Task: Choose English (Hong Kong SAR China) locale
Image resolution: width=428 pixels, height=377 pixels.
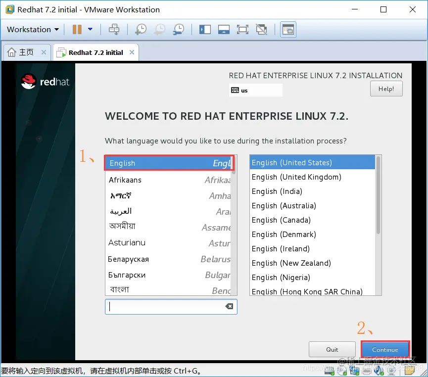Action: (x=312, y=291)
